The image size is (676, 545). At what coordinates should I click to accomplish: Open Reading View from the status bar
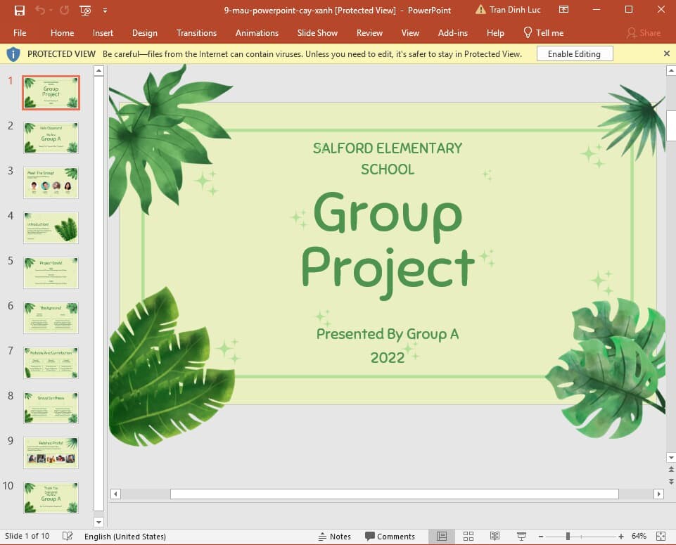[x=494, y=536]
